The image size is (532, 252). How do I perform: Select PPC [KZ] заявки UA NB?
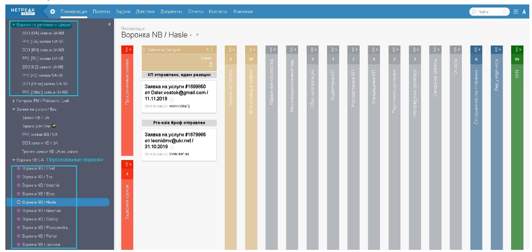(x=43, y=75)
